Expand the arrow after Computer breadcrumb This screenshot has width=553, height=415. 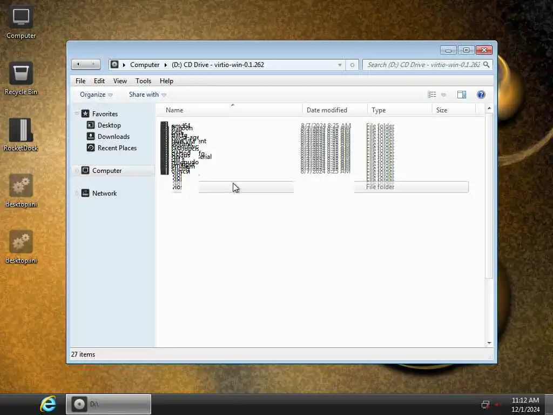click(165, 65)
